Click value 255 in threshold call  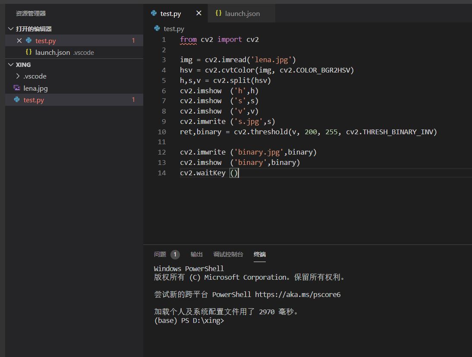point(331,132)
